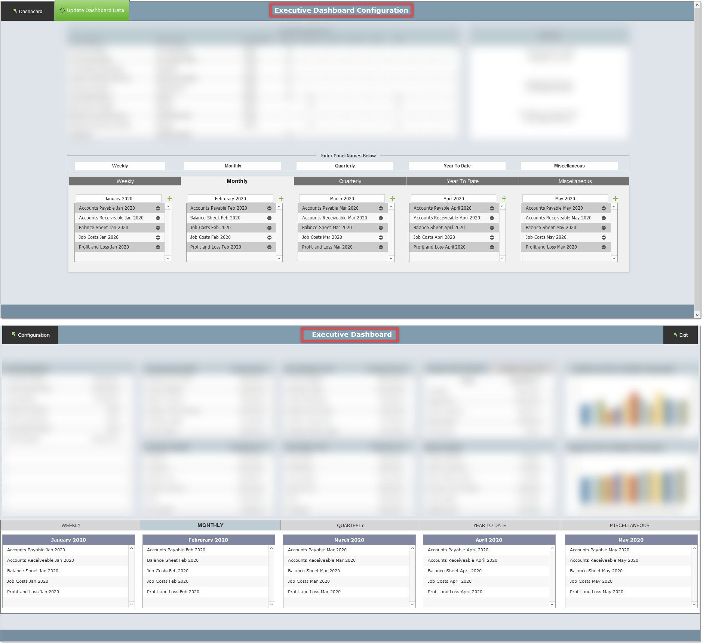
Task: Add item to Februrary 2020 panel with plus
Action: (x=281, y=198)
